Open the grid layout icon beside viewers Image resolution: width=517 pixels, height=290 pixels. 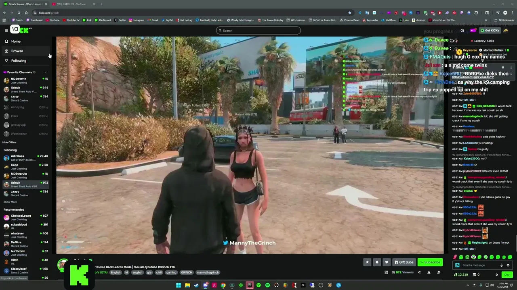point(386,272)
